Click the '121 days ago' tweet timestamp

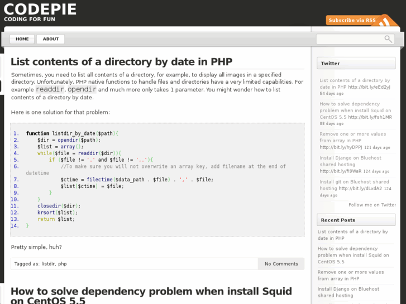pyautogui.click(x=377, y=147)
